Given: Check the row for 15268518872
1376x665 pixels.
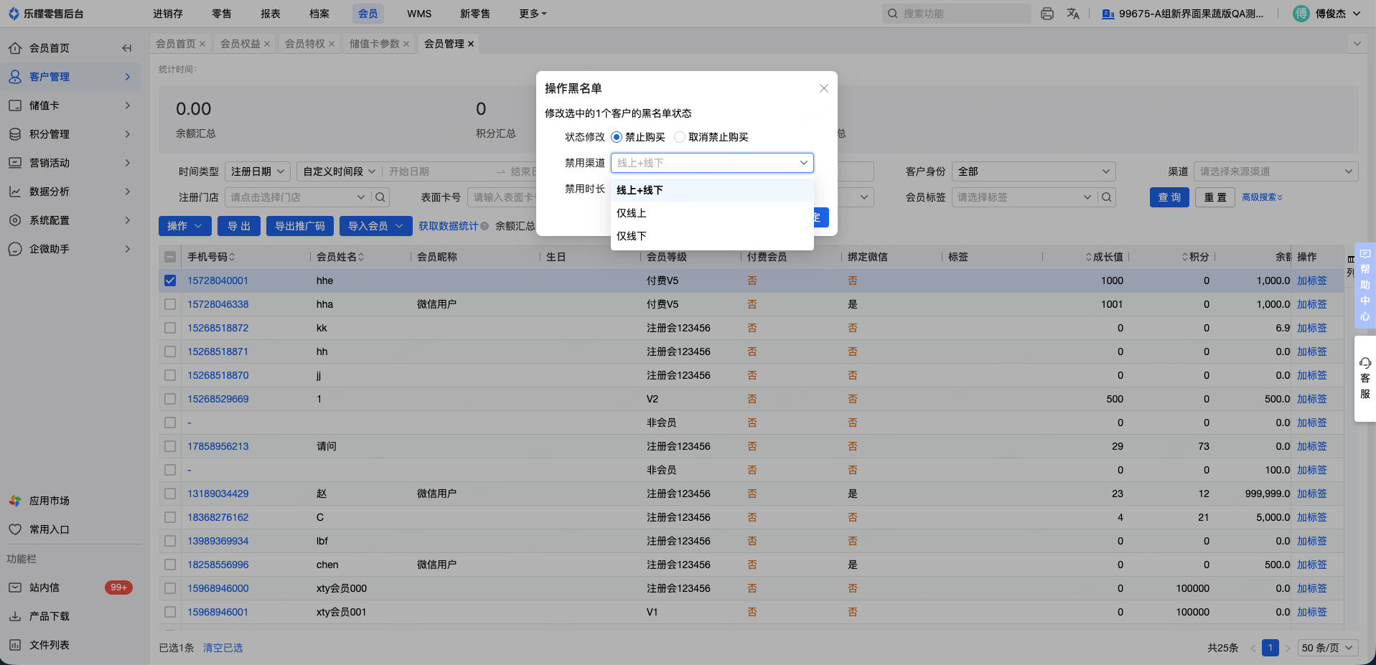Looking at the screenshot, I should (x=170, y=328).
